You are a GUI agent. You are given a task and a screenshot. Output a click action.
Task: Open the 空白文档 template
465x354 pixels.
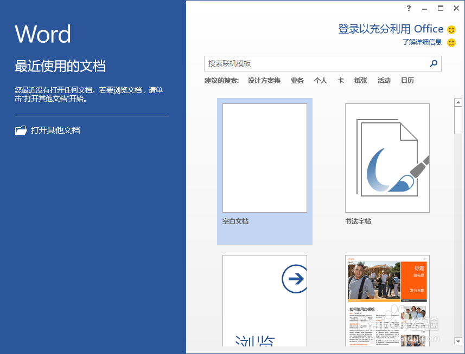264,158
